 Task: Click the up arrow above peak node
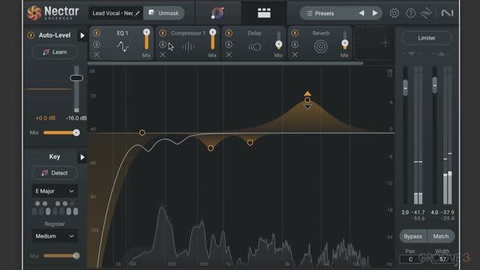[307, 93]
